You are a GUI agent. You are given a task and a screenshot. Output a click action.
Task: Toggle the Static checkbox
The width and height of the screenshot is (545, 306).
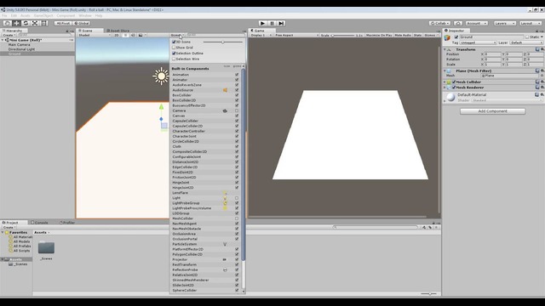tap(527, 37)
